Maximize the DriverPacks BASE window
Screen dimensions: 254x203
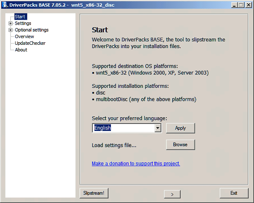click(241, 5)
